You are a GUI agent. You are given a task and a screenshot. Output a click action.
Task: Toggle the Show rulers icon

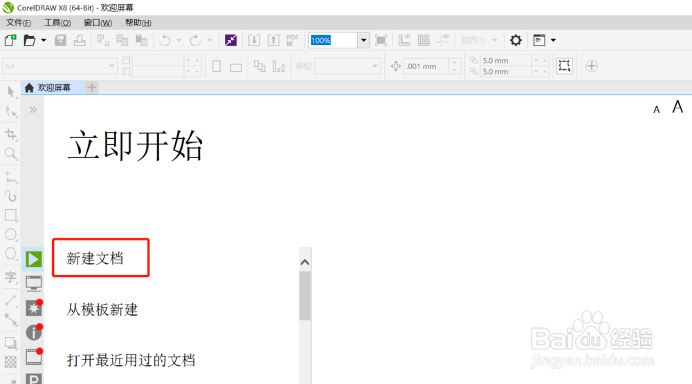pyautogui.click(x=404, y=41)
